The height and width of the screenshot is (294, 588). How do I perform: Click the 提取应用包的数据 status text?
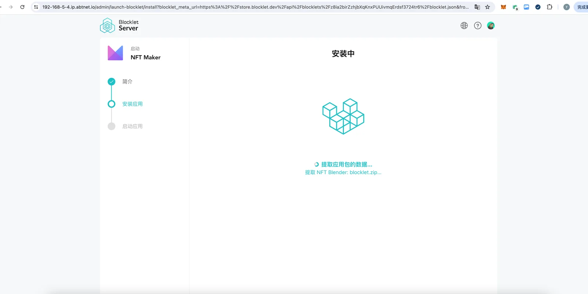coord(347,164)
